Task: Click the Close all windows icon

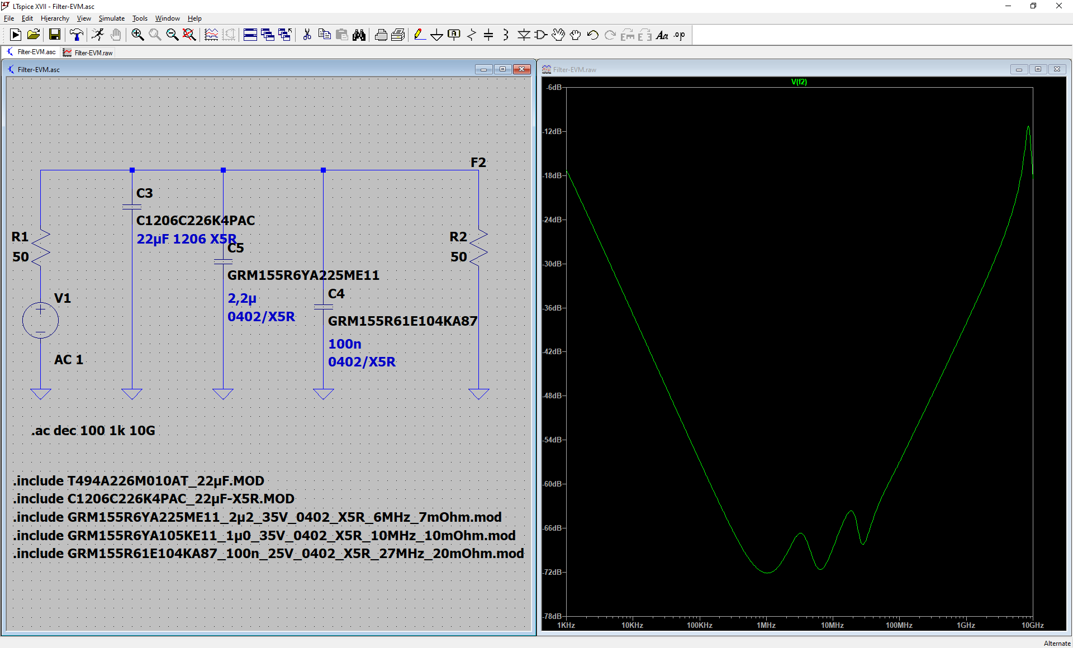Action: click(x=285, y=35)
